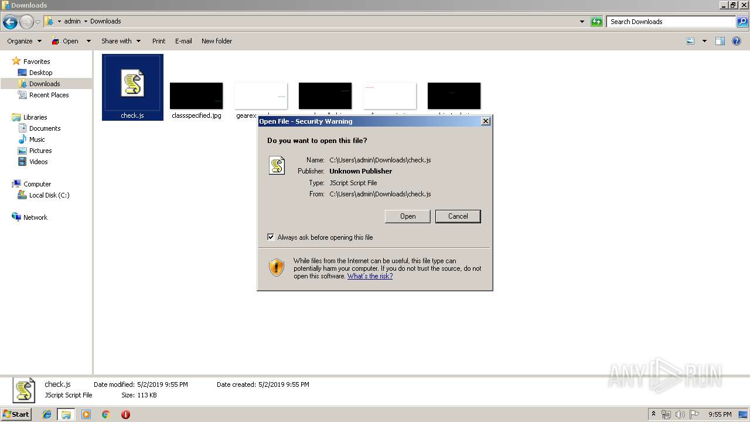The width and height of the screenshot is (750, 422).
Task: Click E-mail in the toolbar
Action: [x=183, y=41]
